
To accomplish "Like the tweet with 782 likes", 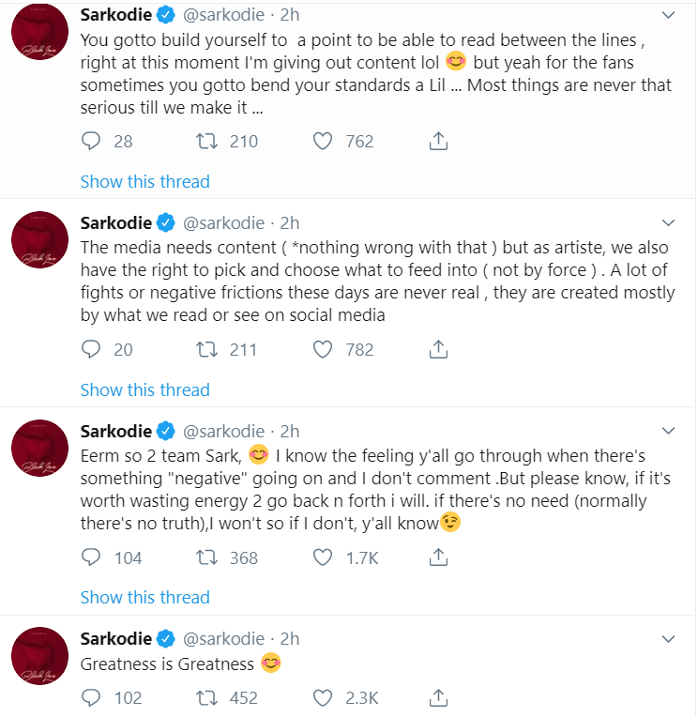I will point(323,350).
